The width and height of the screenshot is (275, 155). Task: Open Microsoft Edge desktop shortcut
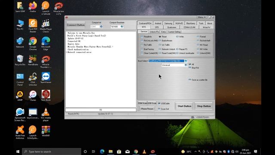[46, 43]
